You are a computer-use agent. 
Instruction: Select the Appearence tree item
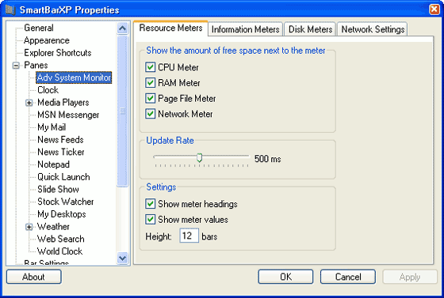[x=47, y=40]
